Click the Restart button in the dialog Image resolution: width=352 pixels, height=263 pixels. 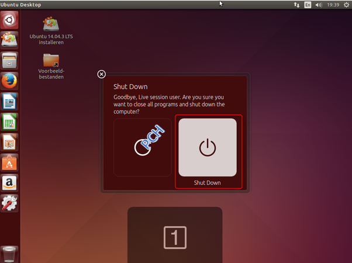point(143,147)
